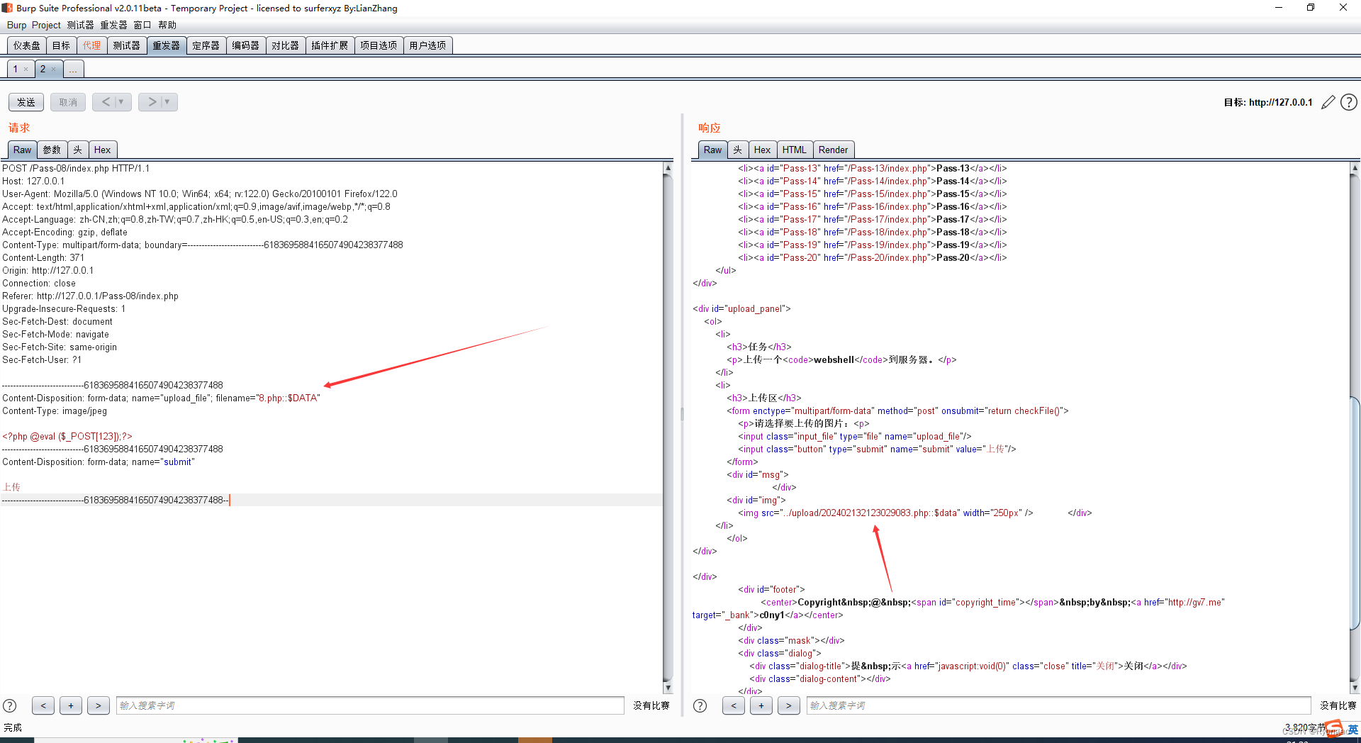Open a new repeater tab with the ... tab
The image size is (1361, 743).
(73, 69)
